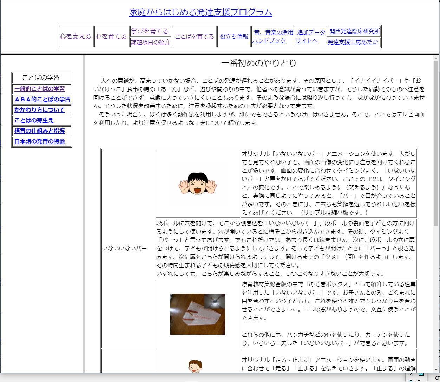
Task: Select ＡＢＡ的ことばの学習 in the sidebar
Action: coord(42,99)
